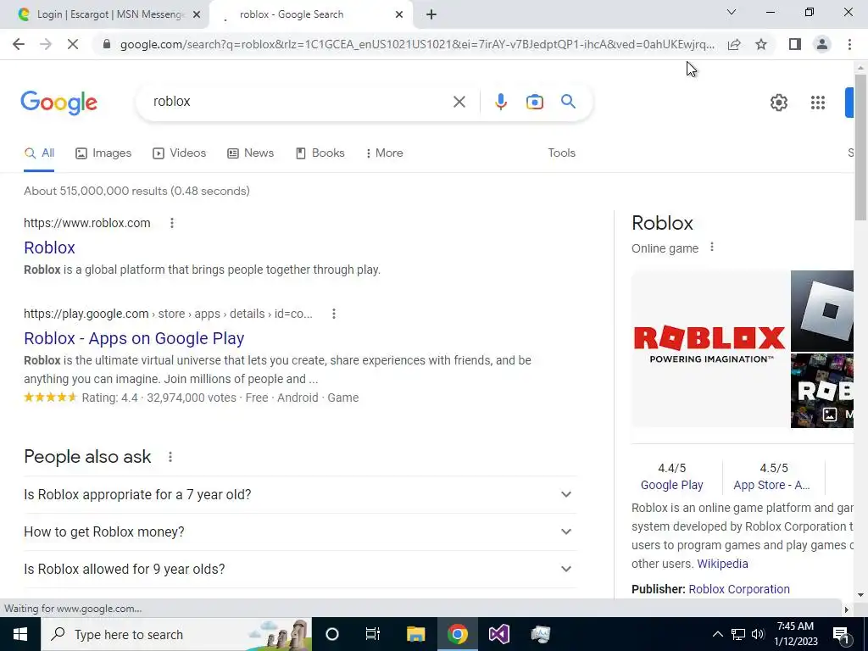Viewport: 868px width, 651px height.
Task: Open search Tools options
Action: click(x=561, y=153)
